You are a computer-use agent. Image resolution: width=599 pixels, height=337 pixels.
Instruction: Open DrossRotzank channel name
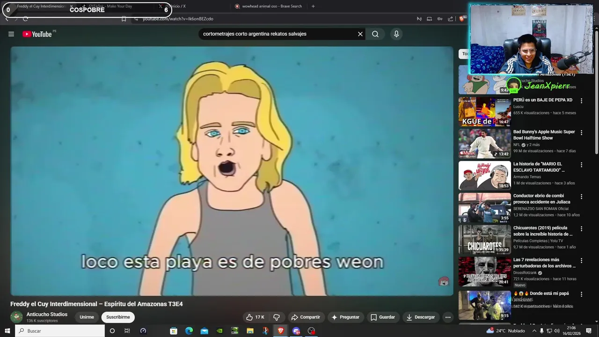click(x=525, y=272)
